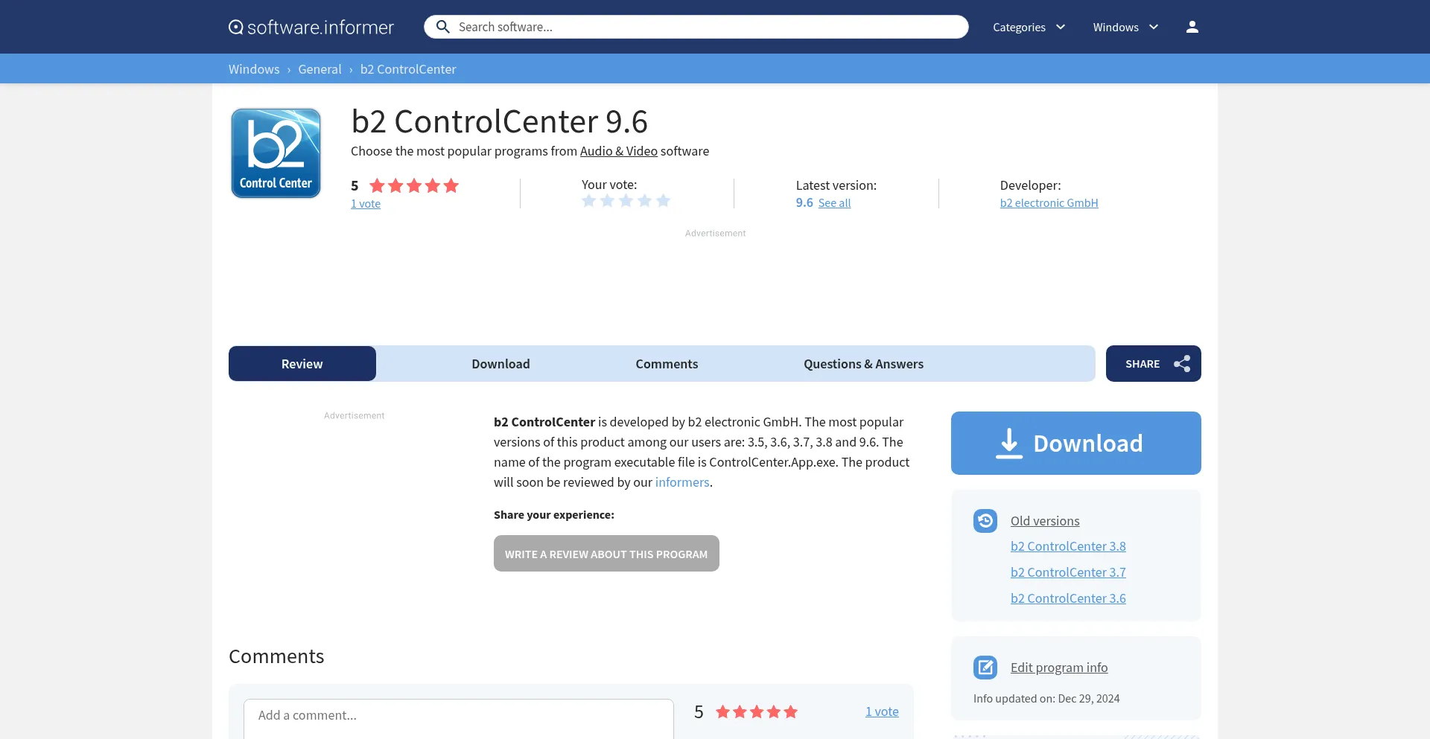Viewport: 1430px width, 739px height.
Task: Click the Write a review about this program button
Action: pyautogui.click(x=606, y=553)
